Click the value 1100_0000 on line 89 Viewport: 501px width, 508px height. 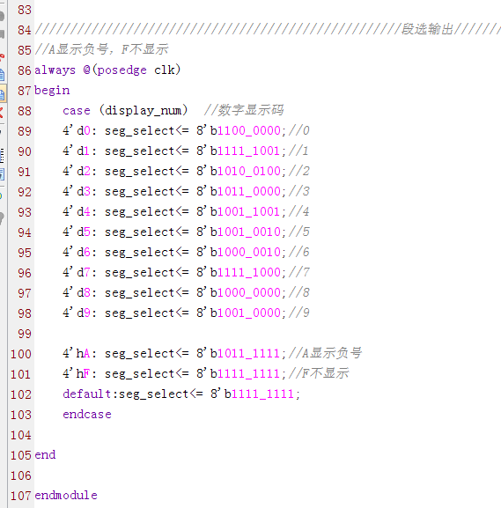pos(249,130)
